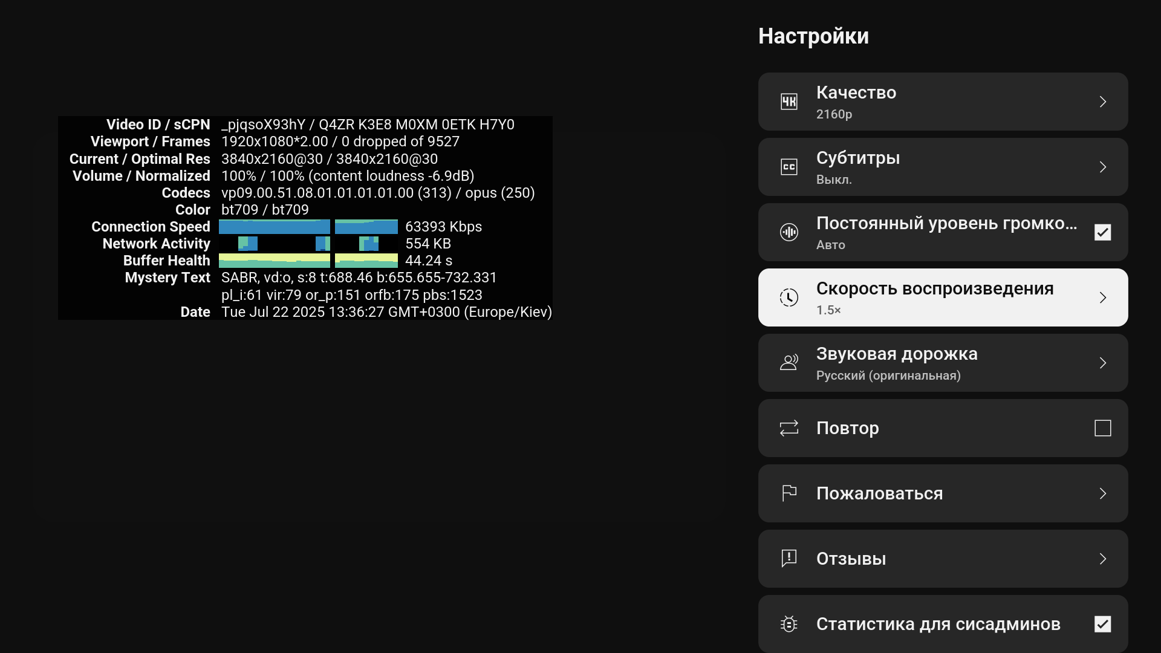1161x653 pixels.
Task: Click the repeat loop arrows icon
Action: pos(789,428)
